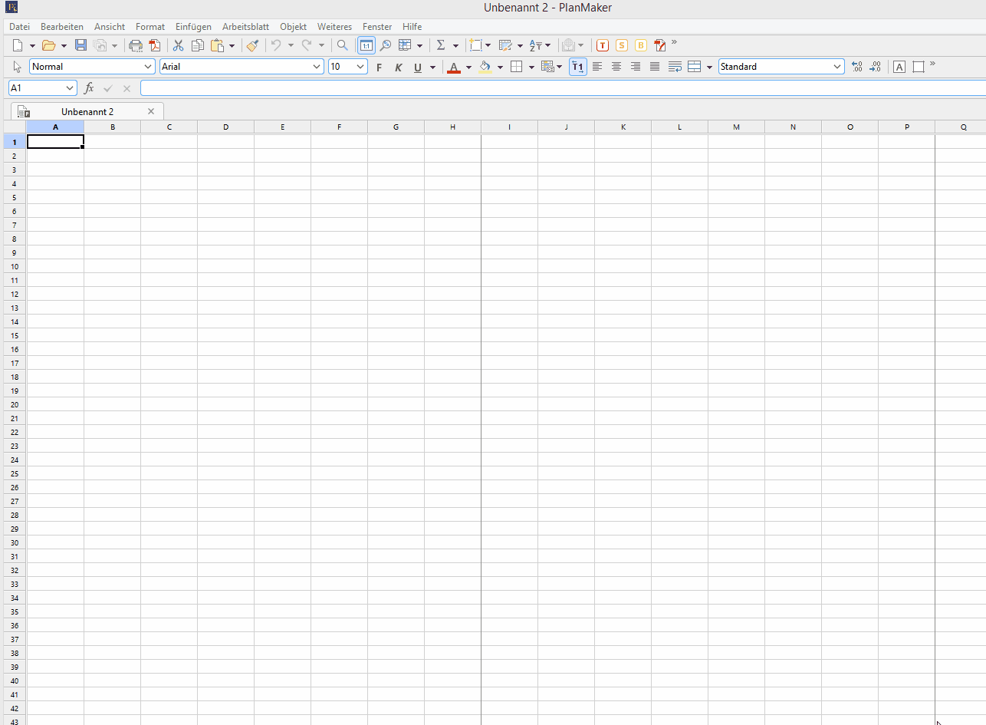
Task: Click the Cut scissors icon
Action: (178, 45)
